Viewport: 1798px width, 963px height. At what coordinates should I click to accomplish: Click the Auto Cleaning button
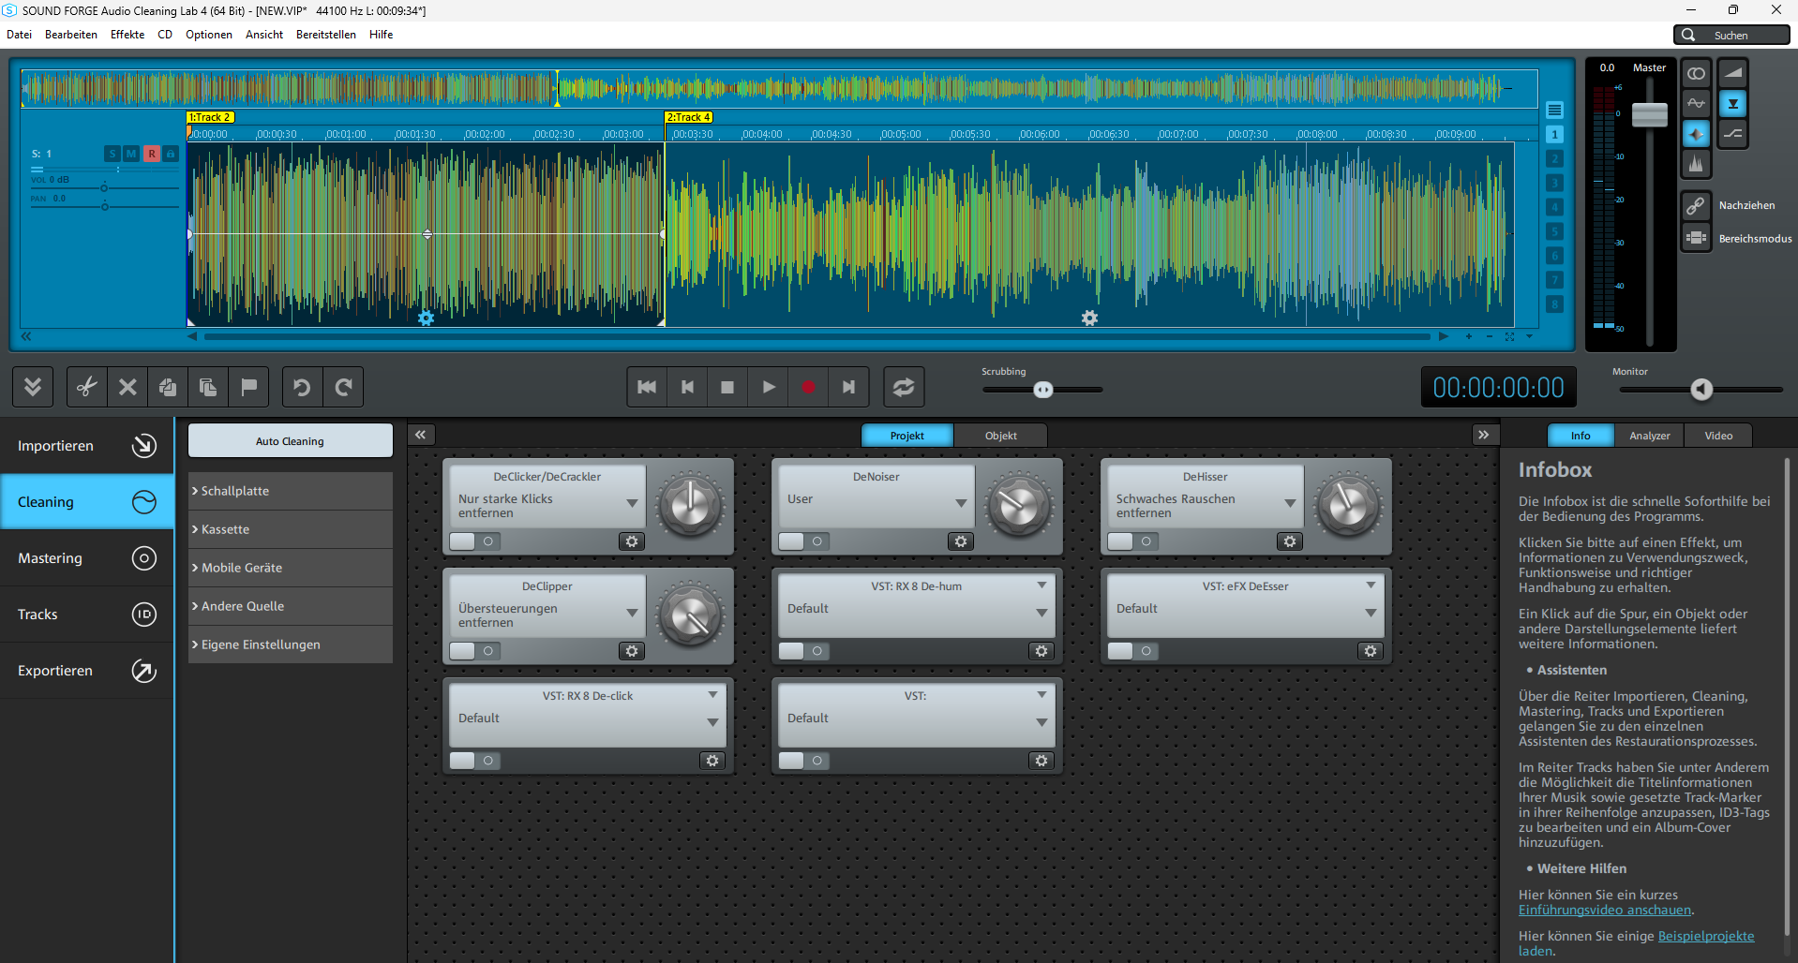[291, 440]
